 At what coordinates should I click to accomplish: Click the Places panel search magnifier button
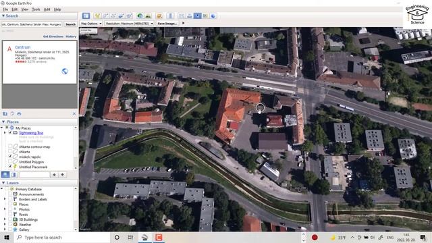click(x=5, y=175)
